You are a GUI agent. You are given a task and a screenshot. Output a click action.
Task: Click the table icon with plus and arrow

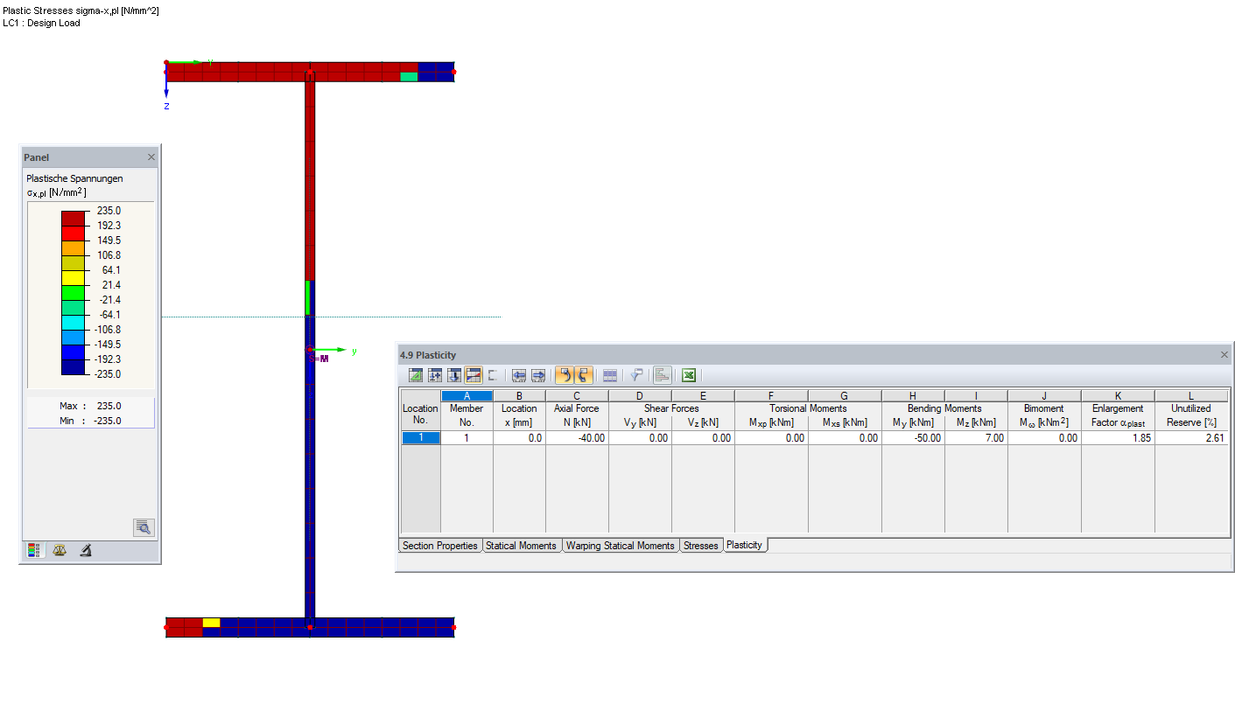(435, 375)
